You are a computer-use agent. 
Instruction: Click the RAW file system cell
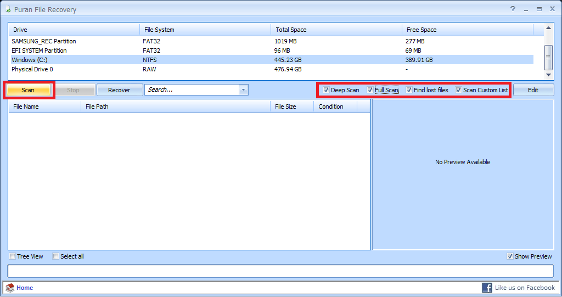[x=149, y=69]
